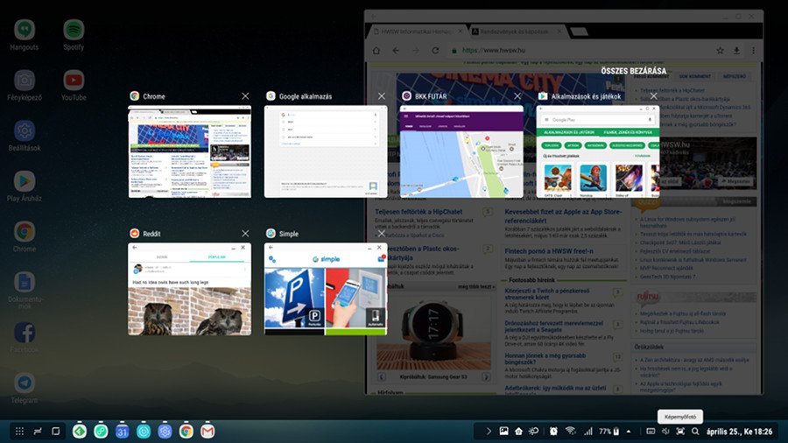Bookmark page with Chrome star icon

pos(720,50)
